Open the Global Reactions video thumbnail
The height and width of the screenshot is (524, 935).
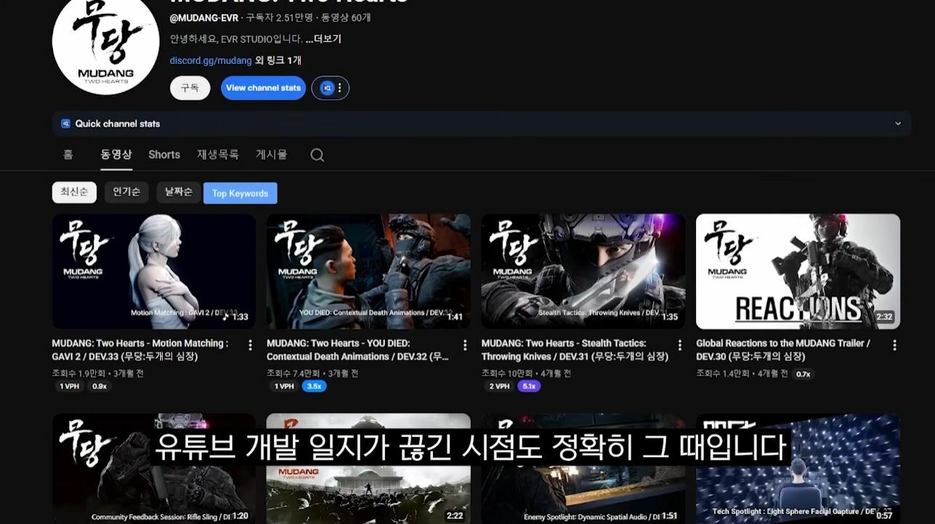point(798,271)
